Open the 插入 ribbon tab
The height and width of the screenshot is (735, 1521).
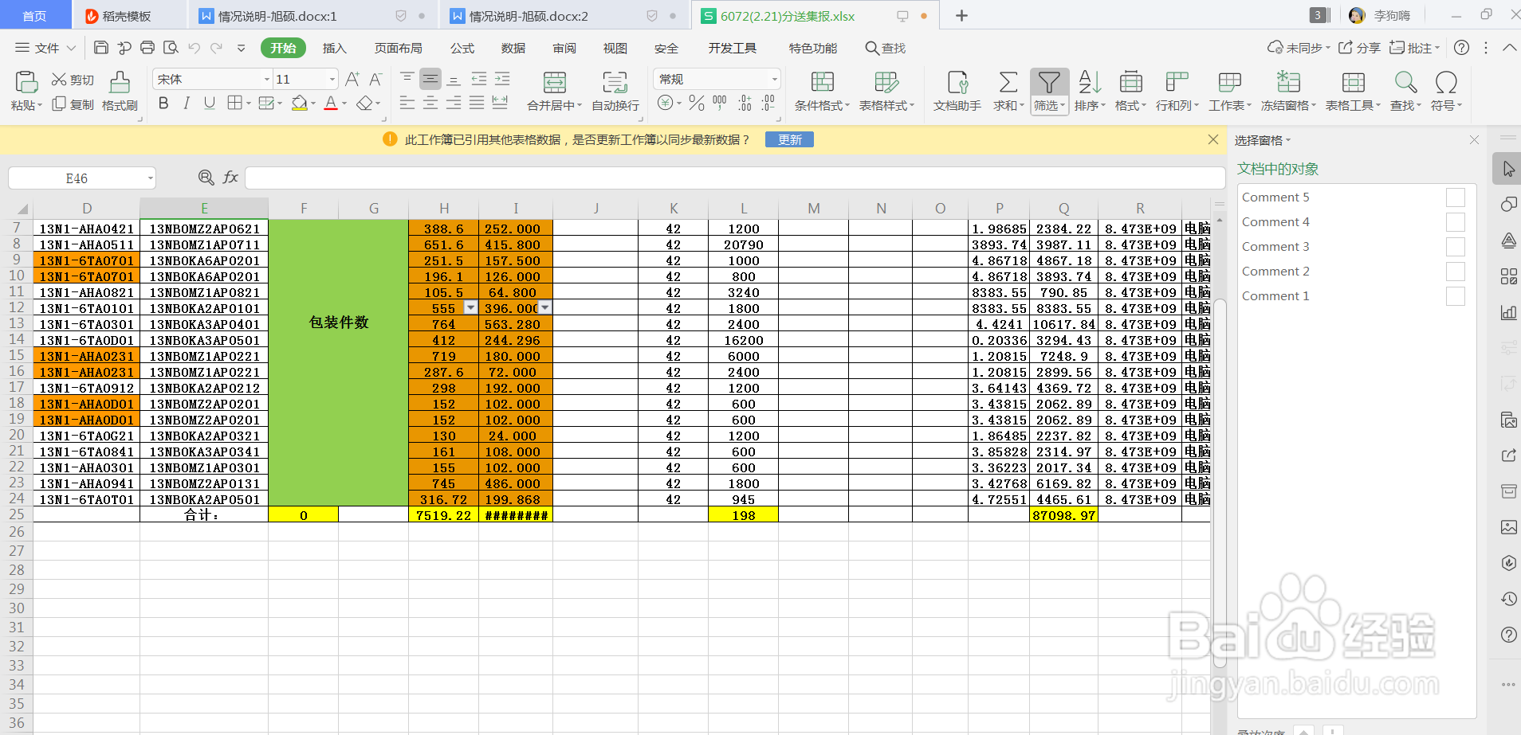(x=335, y=48)
